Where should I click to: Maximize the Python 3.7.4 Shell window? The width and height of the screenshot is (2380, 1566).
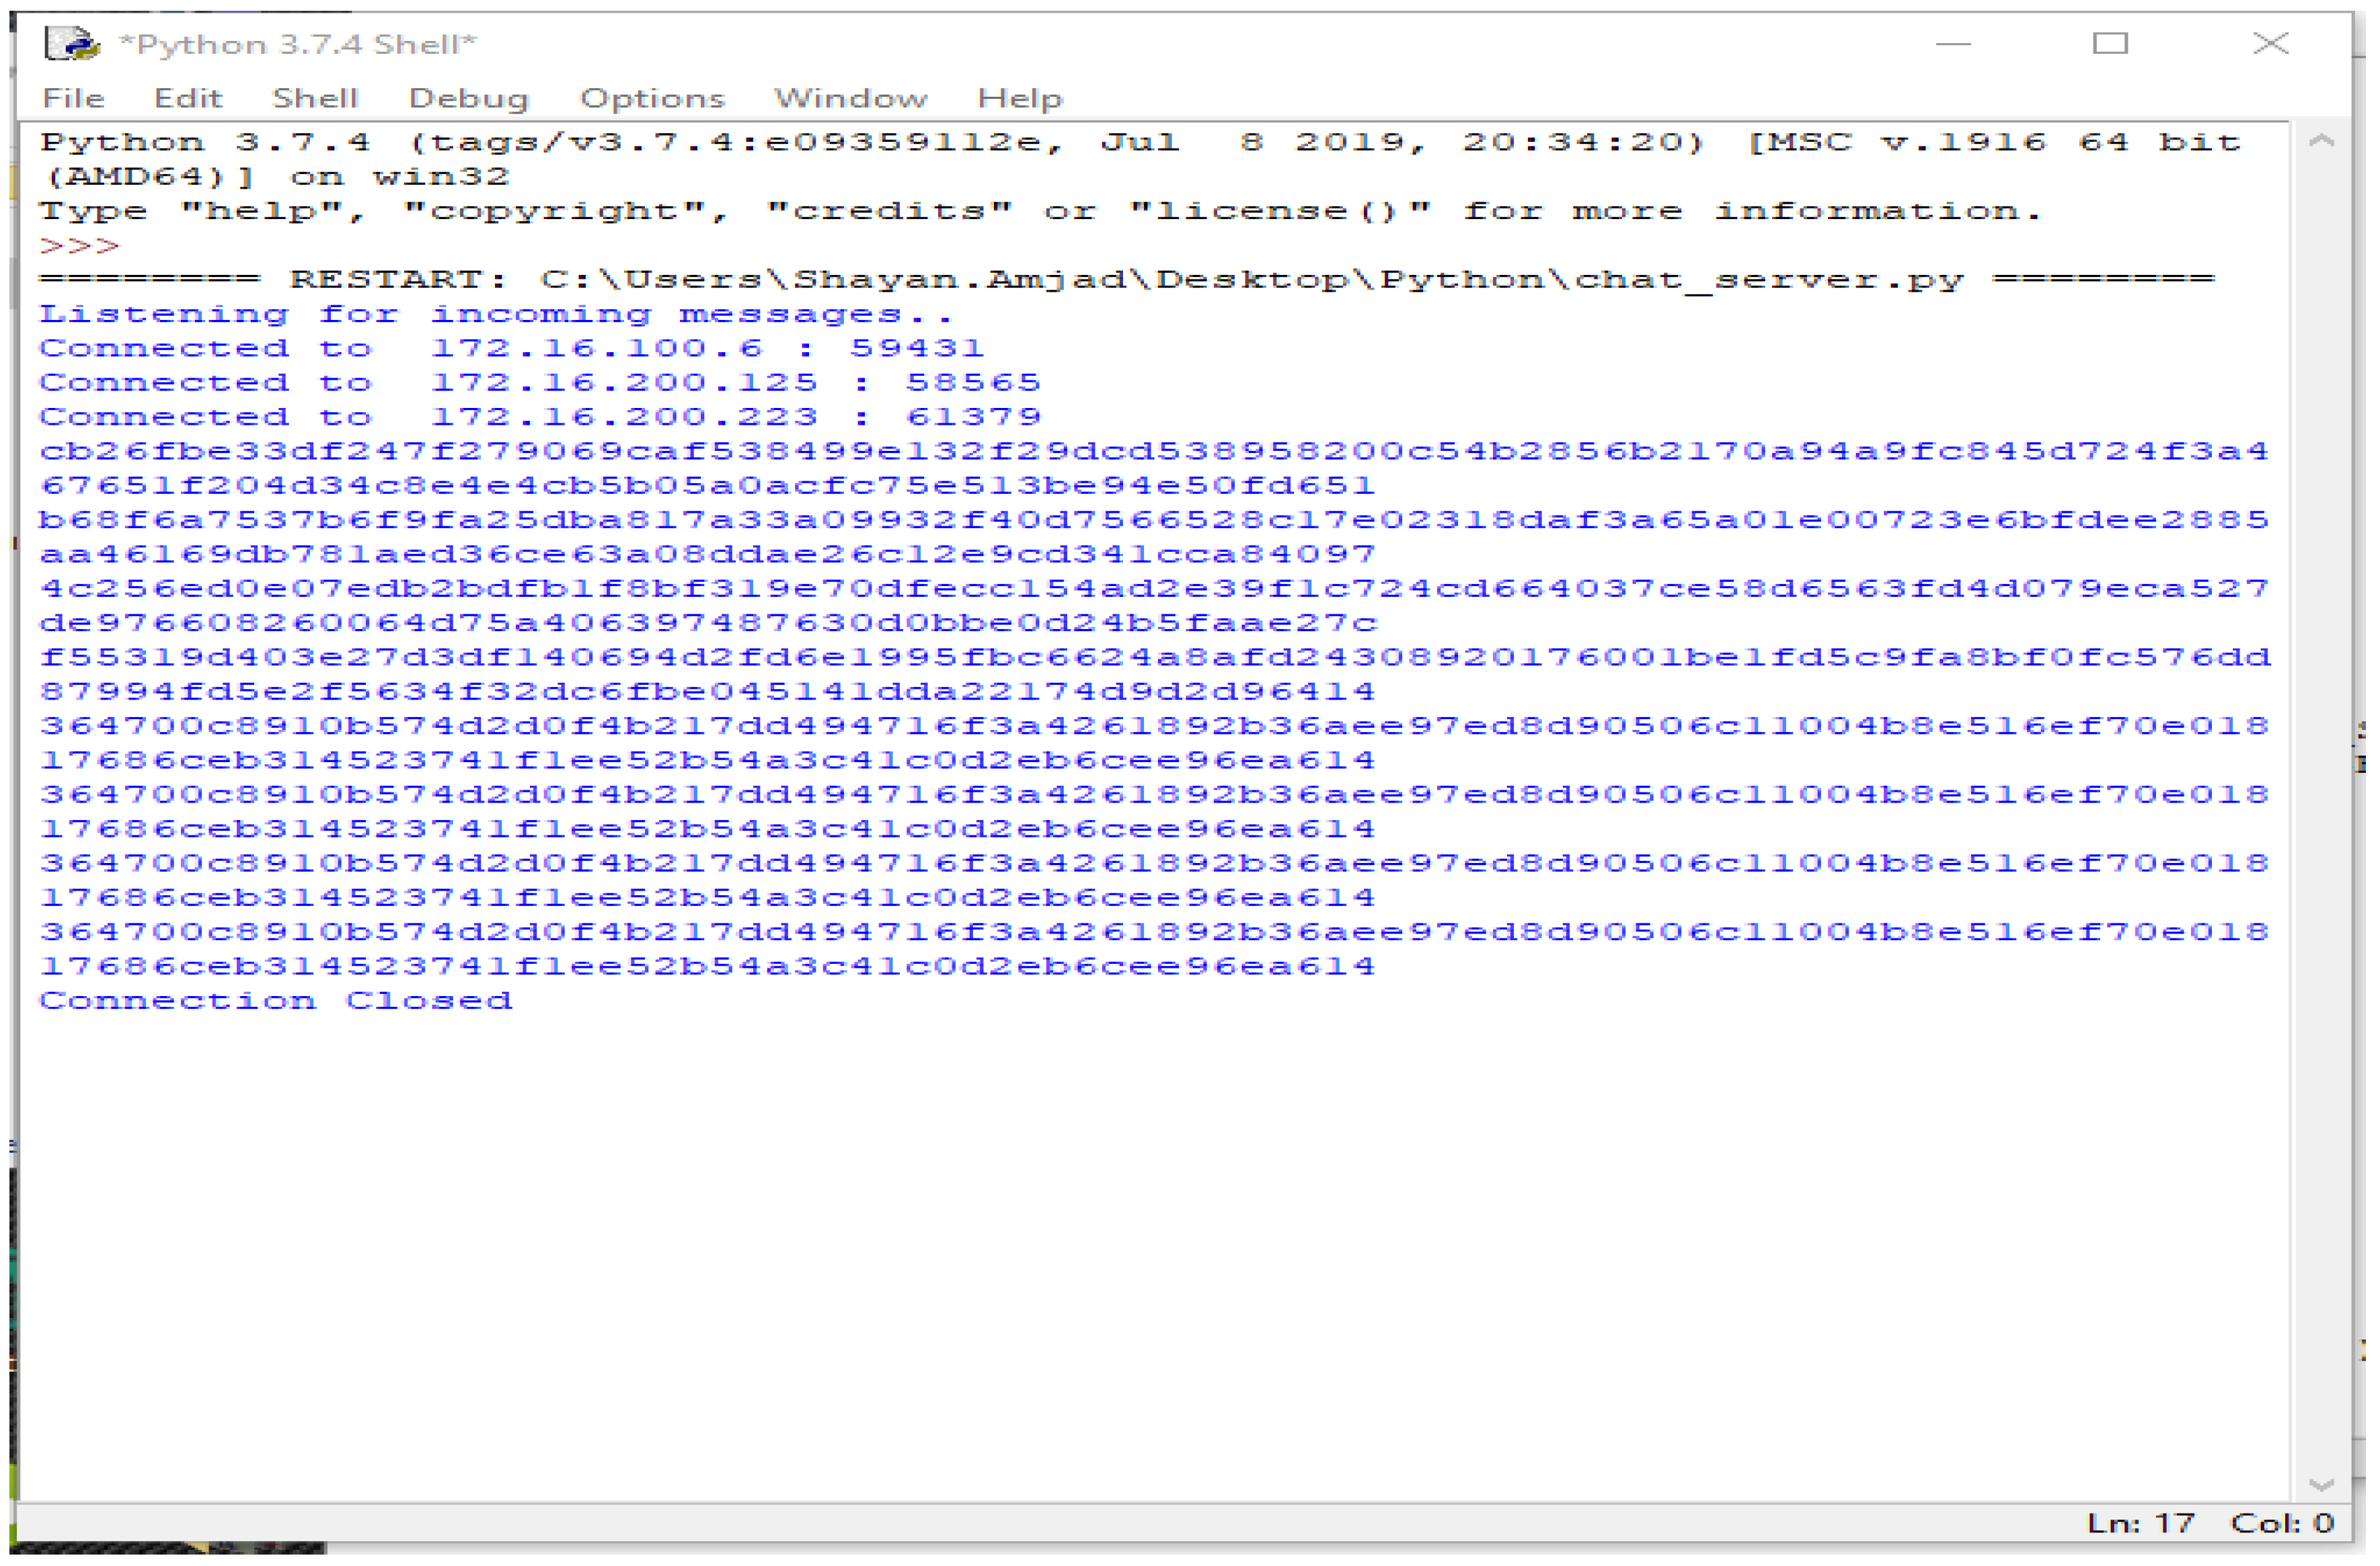coord(2110,44)
